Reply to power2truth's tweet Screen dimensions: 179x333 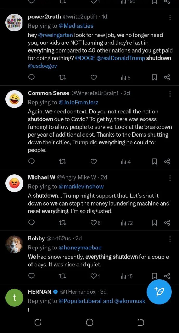pyautogui.click(x=31, y=77)
